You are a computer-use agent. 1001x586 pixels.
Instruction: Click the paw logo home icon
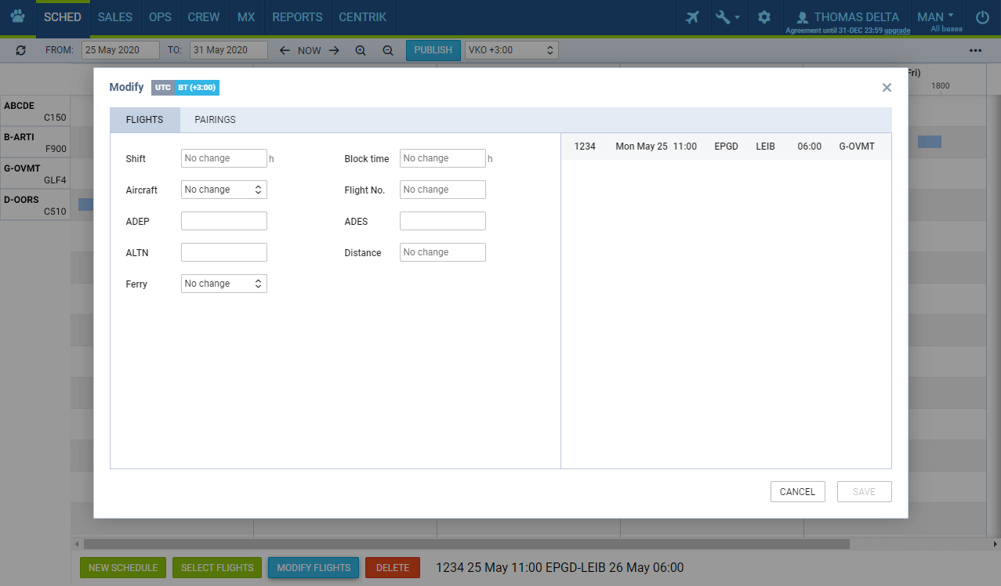coord(17,17)
